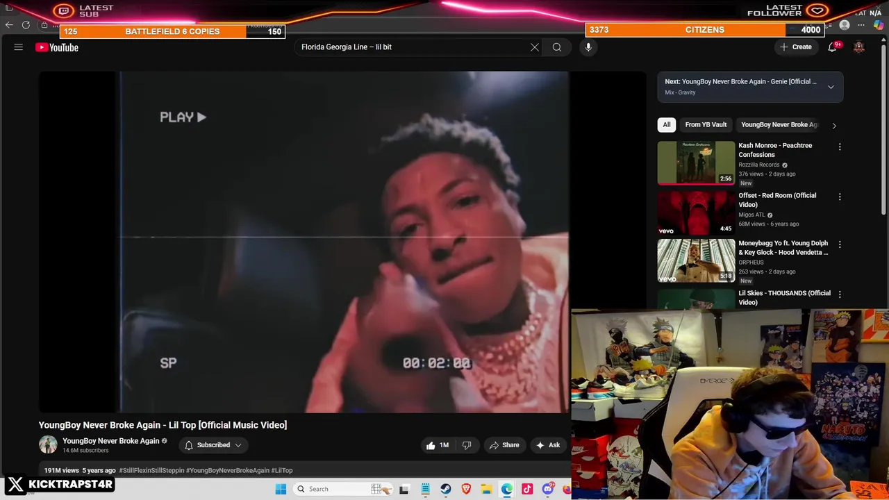Viewport: 889px width, 500px height.
Task: Open the YoungBoy channel avatar
Action: coord(48,445)
